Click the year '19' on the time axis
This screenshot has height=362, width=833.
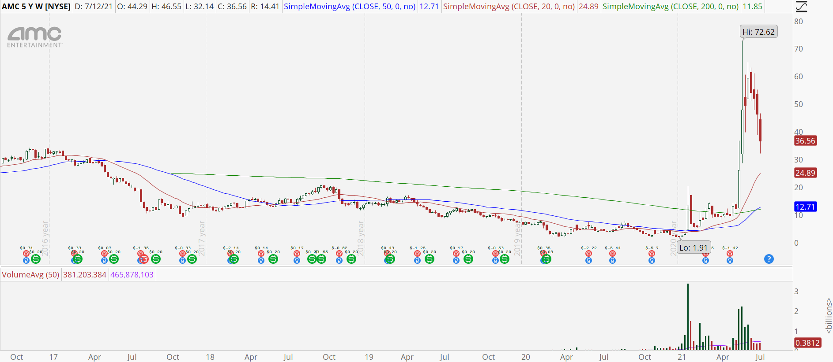tap(369, 357)
